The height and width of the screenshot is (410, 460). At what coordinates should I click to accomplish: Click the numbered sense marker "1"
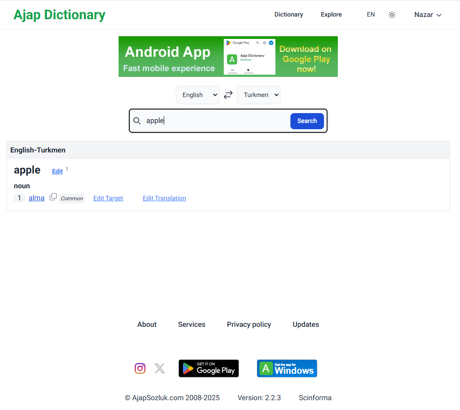(19, 198)
